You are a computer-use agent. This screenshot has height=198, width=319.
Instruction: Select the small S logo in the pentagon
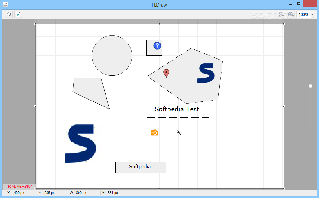coord(206,73)
